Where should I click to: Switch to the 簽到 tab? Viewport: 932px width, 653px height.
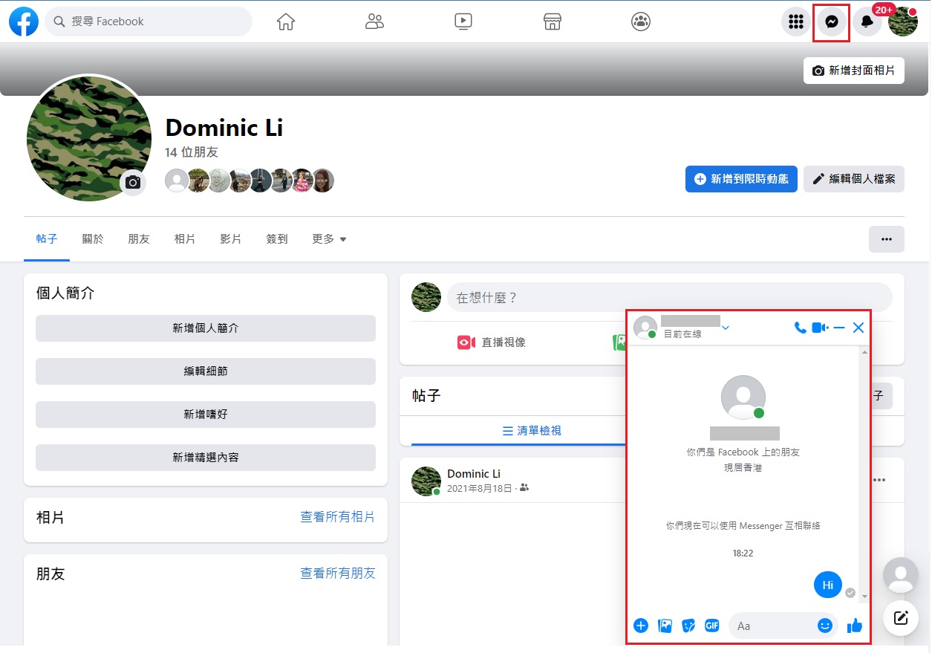(x=277, y=239)
